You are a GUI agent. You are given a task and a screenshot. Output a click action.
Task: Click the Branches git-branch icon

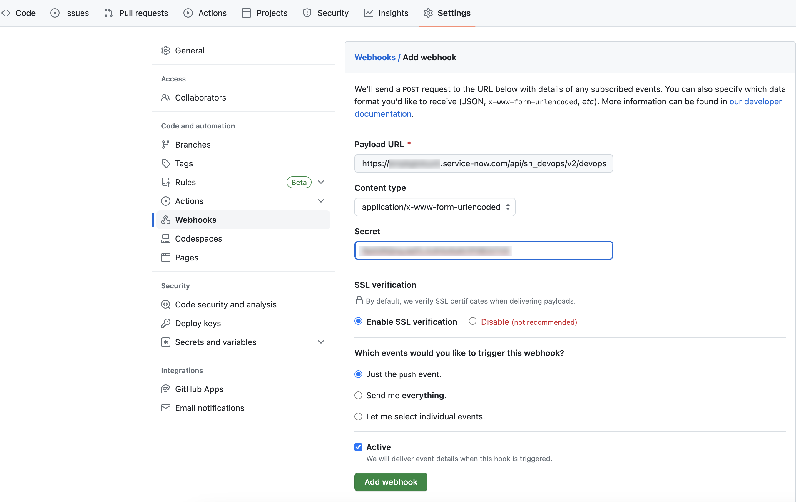tap(165, 144)
